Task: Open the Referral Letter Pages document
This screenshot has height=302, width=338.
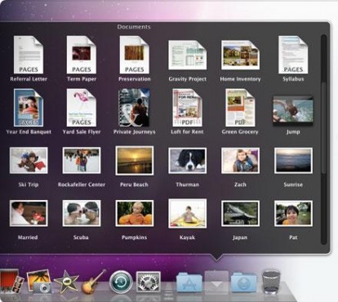Action: click(x=29, y=55)
